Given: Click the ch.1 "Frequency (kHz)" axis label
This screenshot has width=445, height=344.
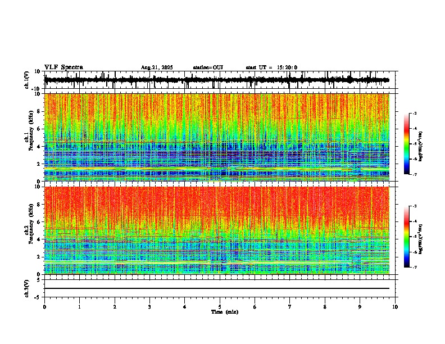Looking at the screenshot, I should pyautogui.click(x=31, y=130).
